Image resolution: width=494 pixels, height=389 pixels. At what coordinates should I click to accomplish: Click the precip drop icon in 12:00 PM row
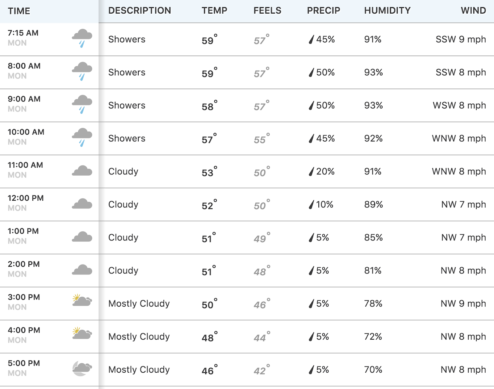pyautogui.click(x=312, y=205)
